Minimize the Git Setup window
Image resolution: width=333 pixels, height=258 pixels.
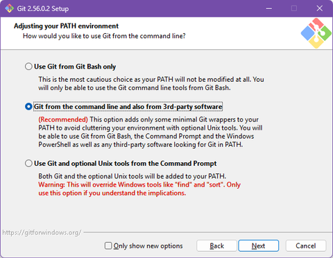[x=269, y=8]
